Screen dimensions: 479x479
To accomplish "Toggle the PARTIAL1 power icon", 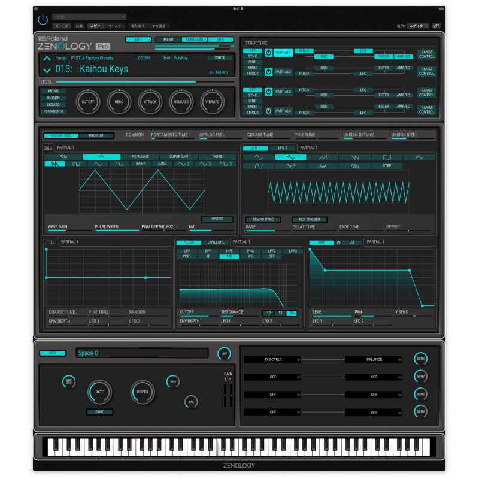I will 268,53.
